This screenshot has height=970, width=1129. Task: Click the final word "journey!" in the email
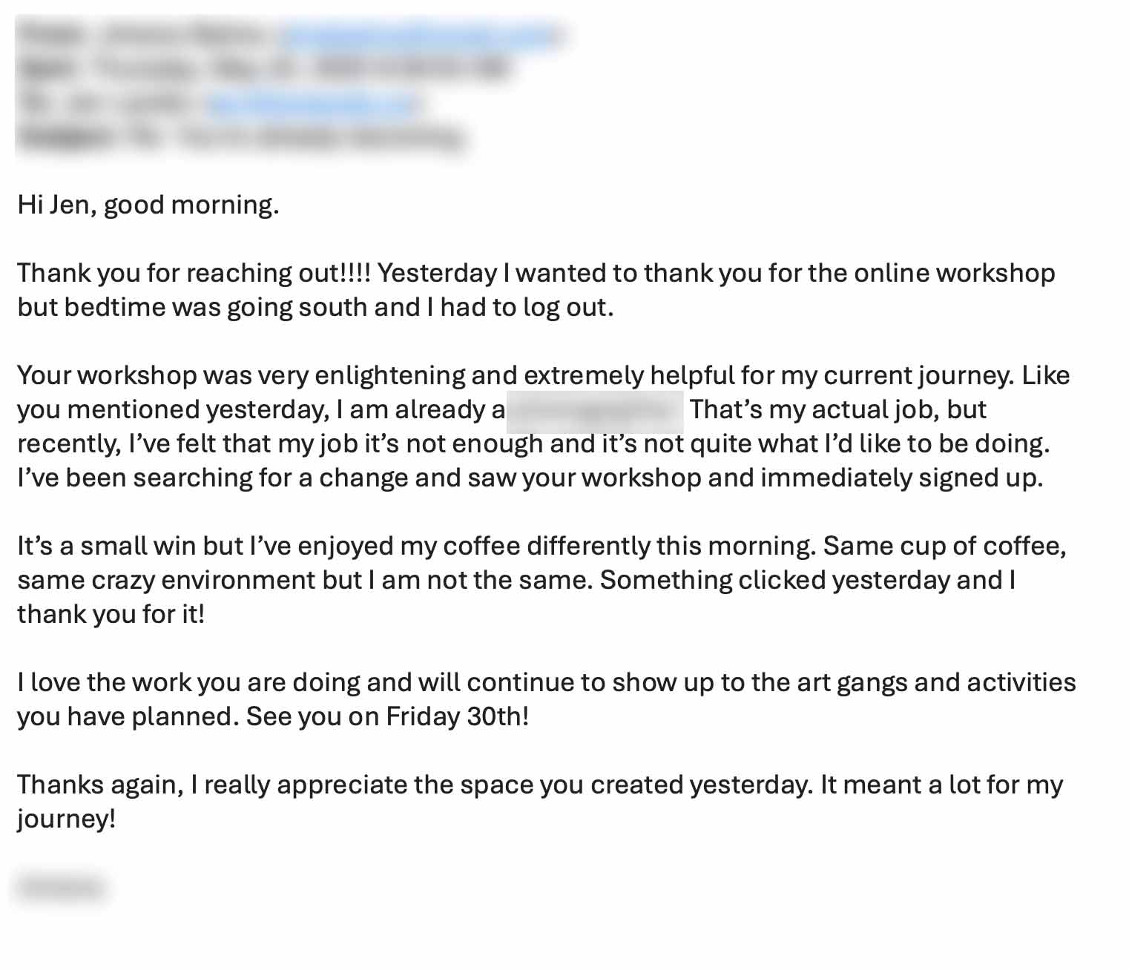[x=67, y=819]
